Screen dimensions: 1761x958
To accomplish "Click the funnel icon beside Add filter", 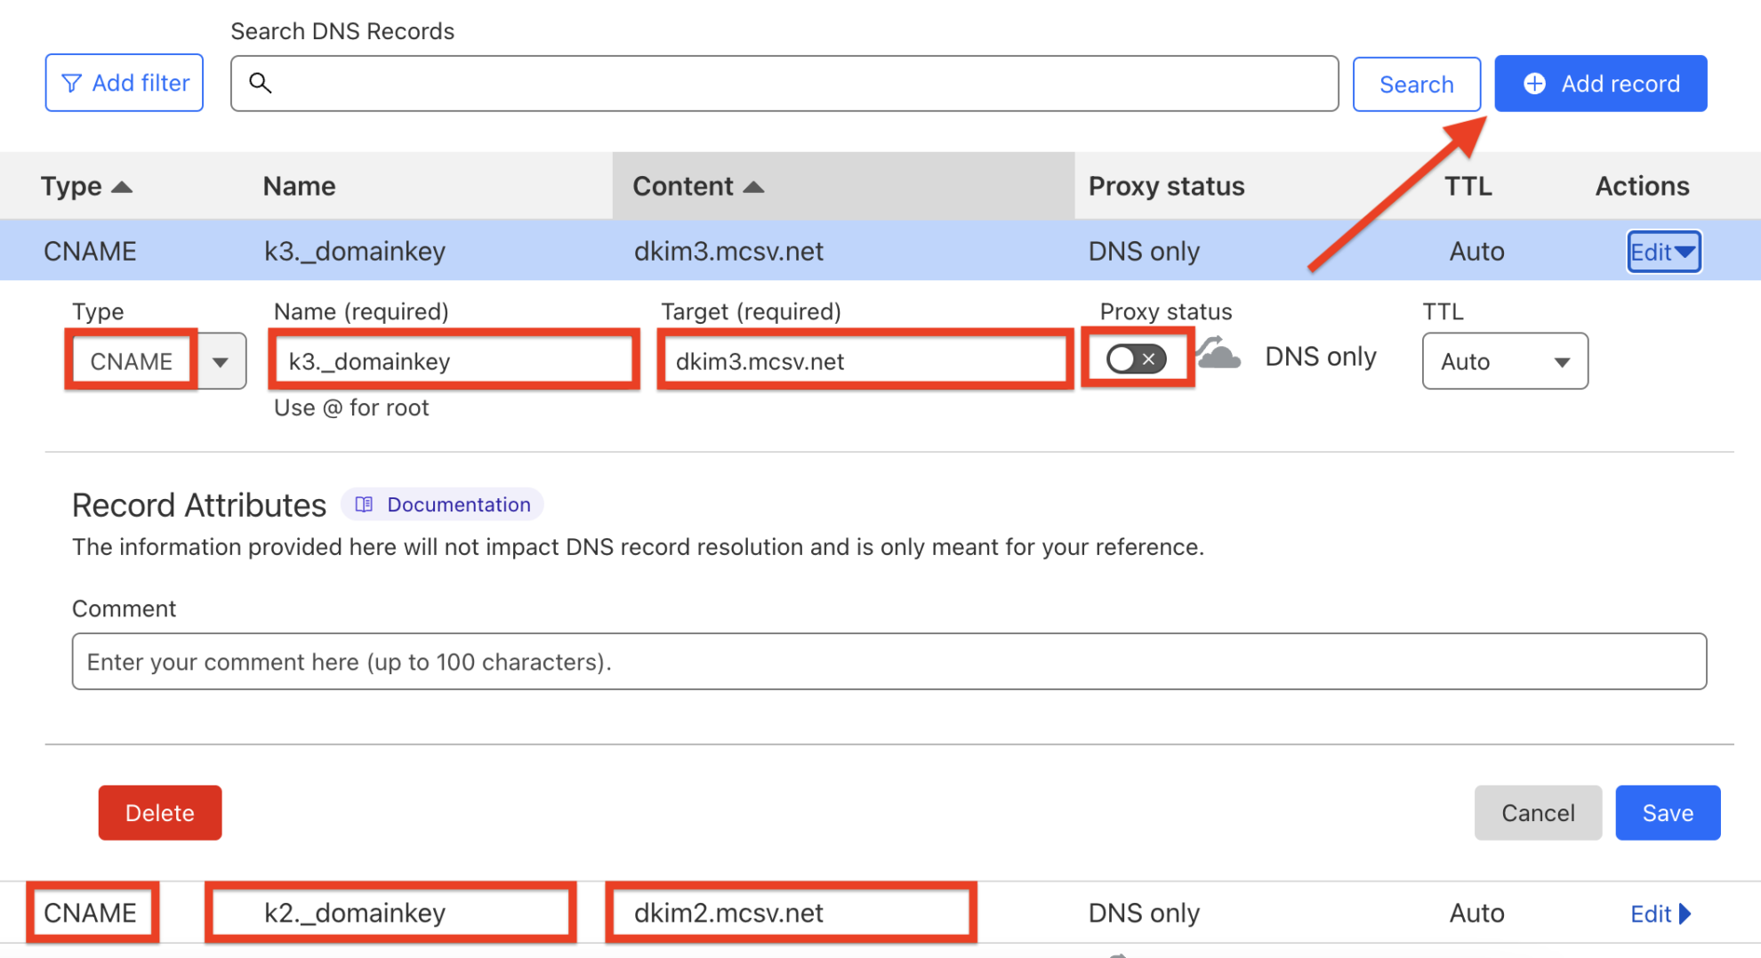I will [x=74, y=82].
